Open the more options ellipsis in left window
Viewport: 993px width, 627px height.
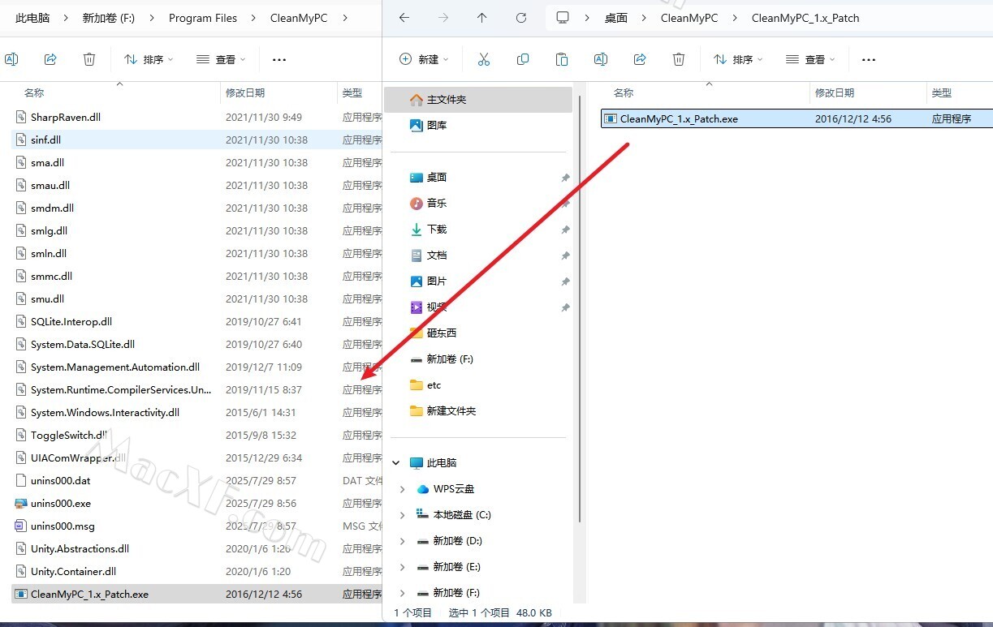[x=279, y=59]
